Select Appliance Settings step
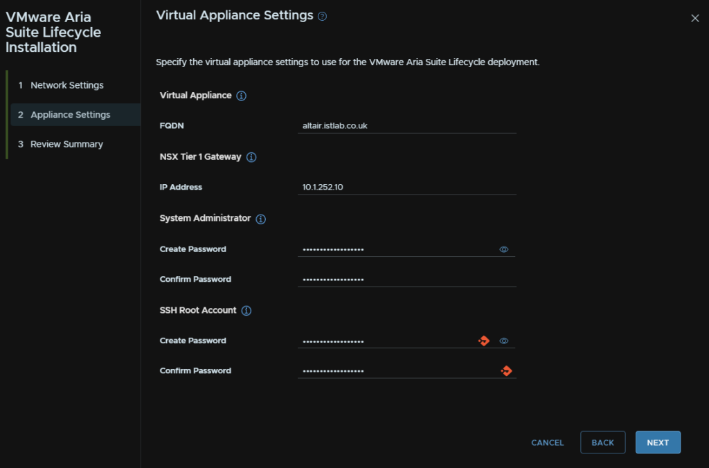This screenshot has width=709, height=468. click(75, 114)
